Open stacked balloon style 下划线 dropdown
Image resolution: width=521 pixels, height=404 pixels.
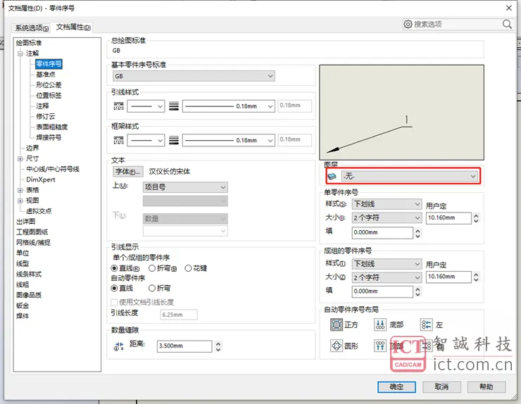tap(387, 264)
